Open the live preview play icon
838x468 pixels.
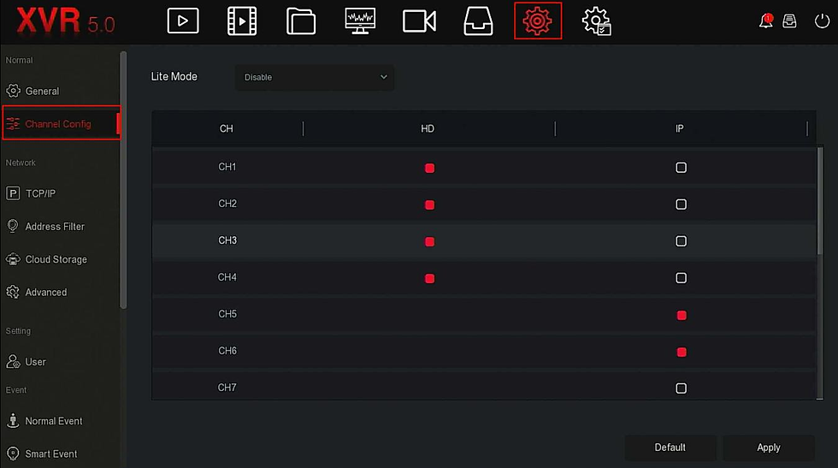click(183, 21)
